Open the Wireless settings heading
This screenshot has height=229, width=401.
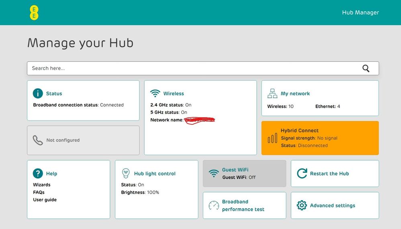174,93
